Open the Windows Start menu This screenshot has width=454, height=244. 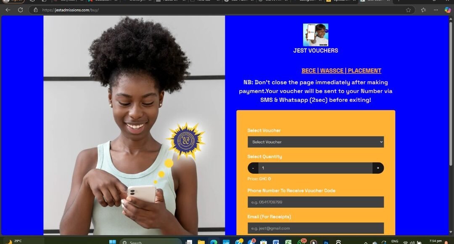(112, 242)
